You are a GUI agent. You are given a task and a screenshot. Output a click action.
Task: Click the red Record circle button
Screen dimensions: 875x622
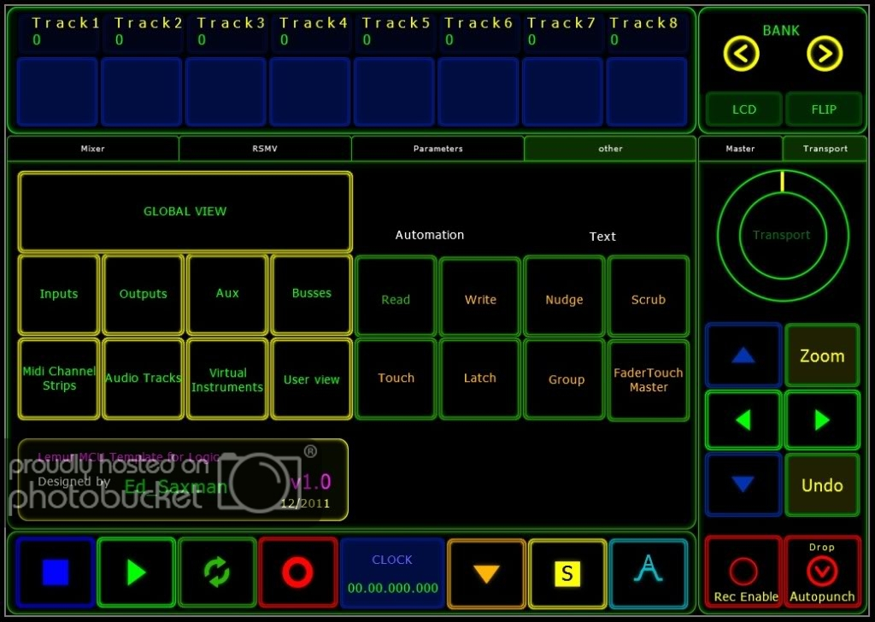pyautogui.click(x=298, y=572)
